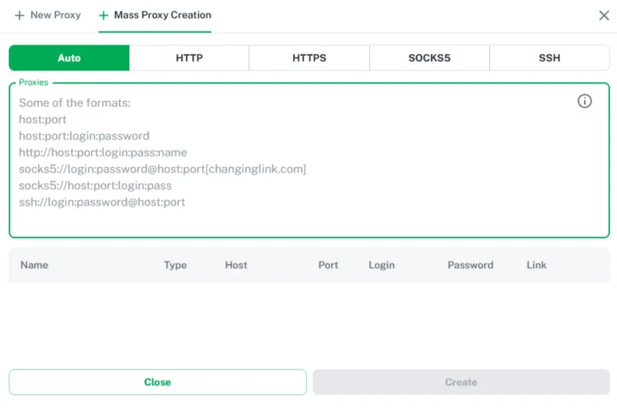Viewport: 617px width, 409px height.
Task: Switch to the New Proxy tab
Action: [47, 15]
